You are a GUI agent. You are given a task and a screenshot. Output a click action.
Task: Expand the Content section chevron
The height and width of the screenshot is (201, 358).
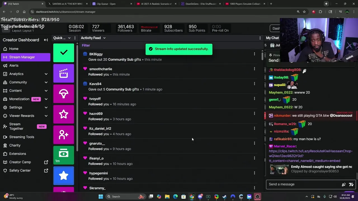(x=46, y=91)
